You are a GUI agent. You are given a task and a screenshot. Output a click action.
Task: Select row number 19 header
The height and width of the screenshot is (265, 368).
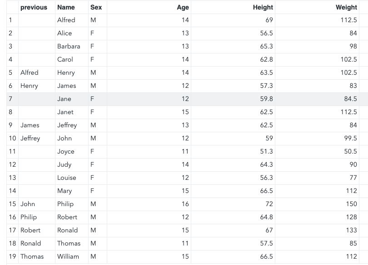pos(12,256)
